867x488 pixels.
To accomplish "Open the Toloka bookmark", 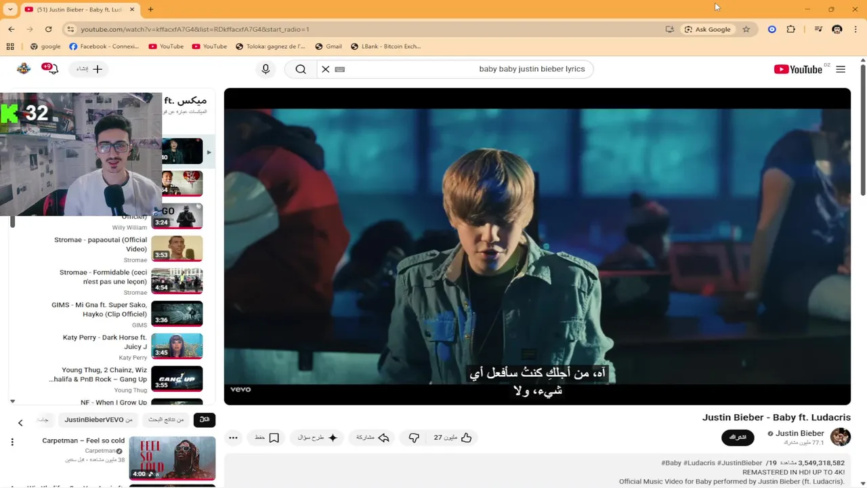I will click(270, 47).
